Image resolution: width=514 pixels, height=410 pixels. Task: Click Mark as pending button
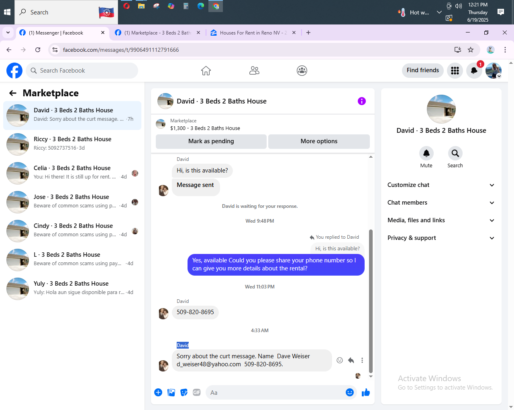[x=211, y=141]
